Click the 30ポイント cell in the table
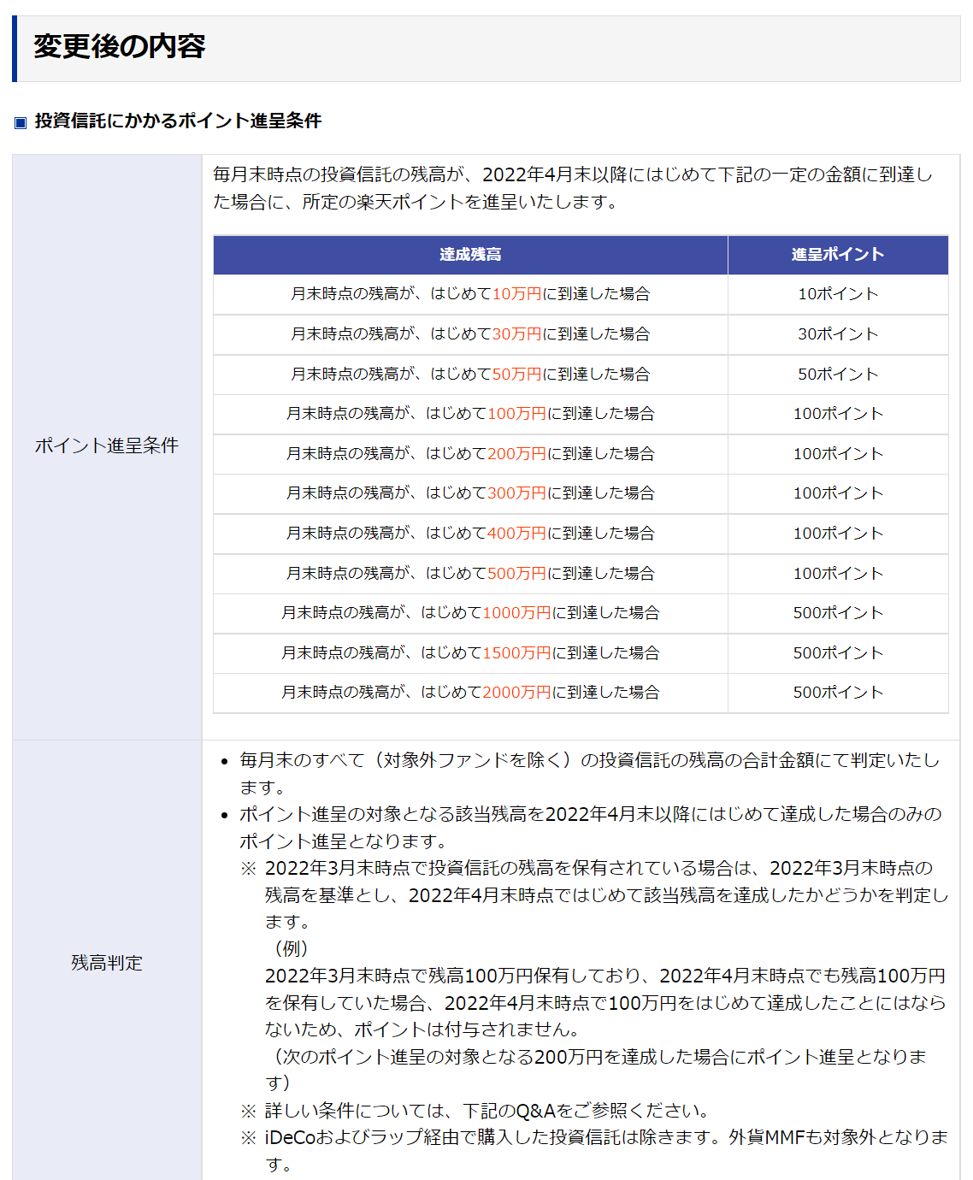 [x=837, y=334]
